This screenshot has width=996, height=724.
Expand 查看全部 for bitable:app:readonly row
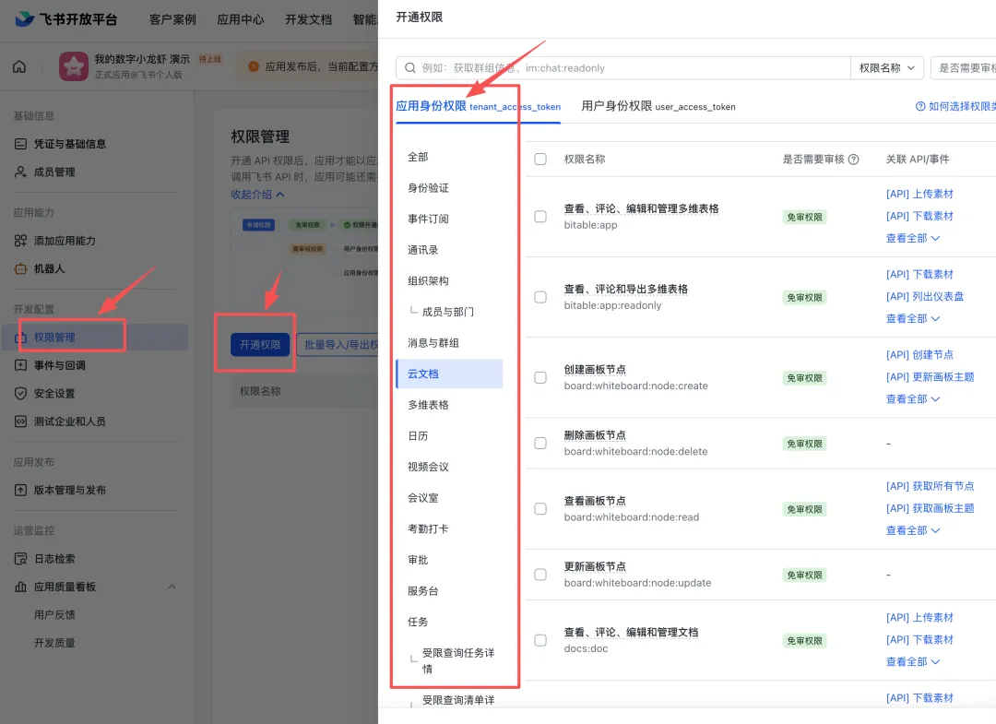(x=913, y=318)
